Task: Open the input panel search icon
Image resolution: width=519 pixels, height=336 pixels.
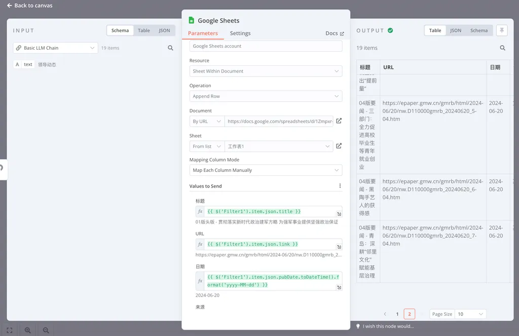Action: [170, 48]
